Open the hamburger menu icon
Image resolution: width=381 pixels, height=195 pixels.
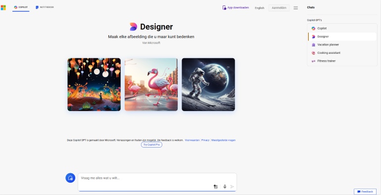[x=296, y=8]
